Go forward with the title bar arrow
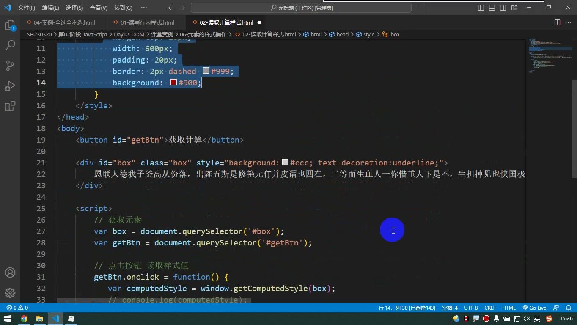Viewport: 577px width, 325px height. [x=182, y=8]
